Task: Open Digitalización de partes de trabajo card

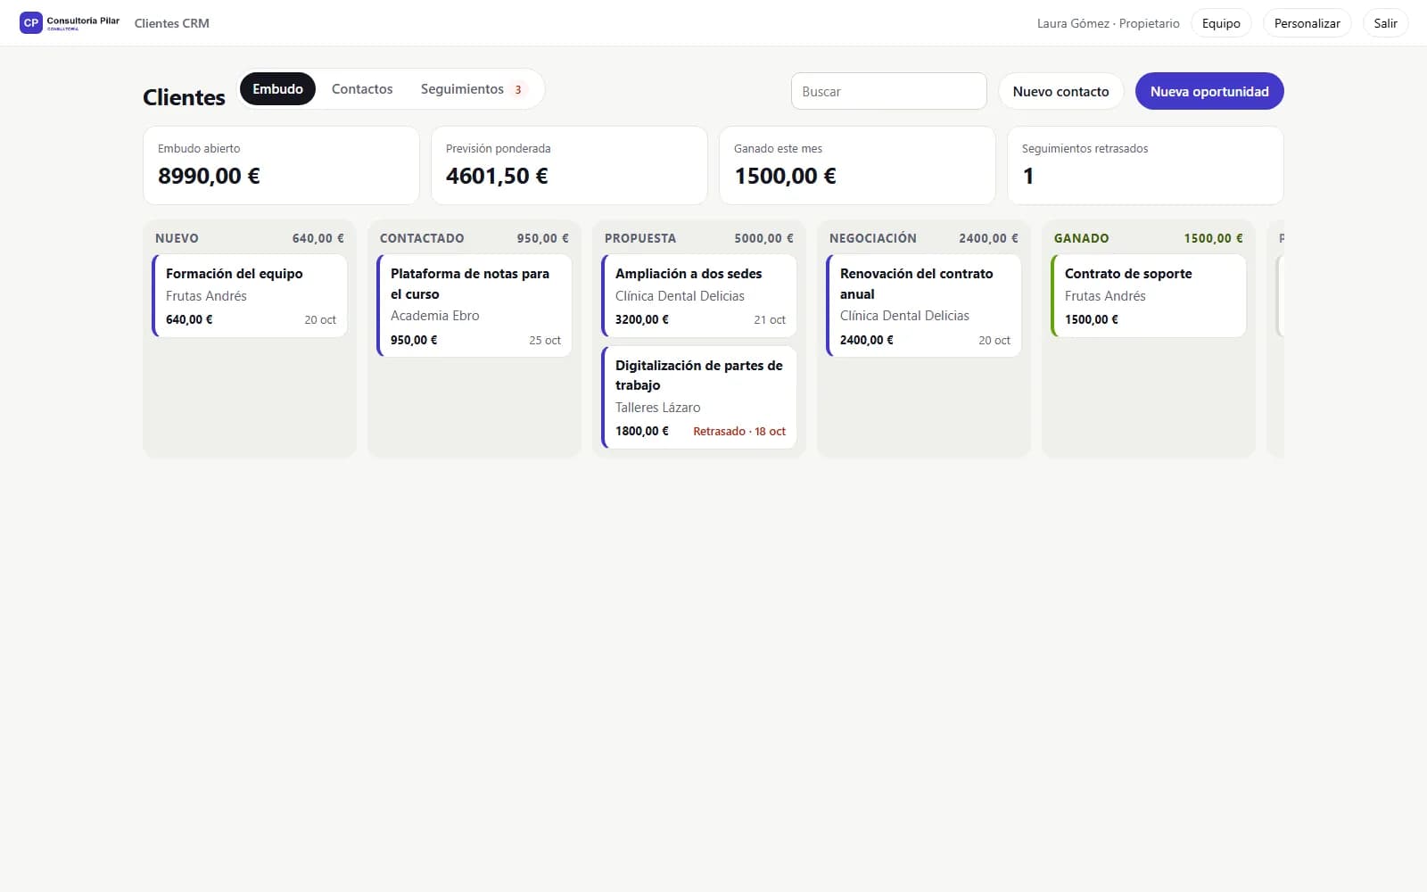Action: point(699,397)
